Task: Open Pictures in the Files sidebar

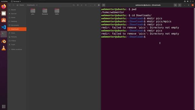Action: click(x=17, y=37)
